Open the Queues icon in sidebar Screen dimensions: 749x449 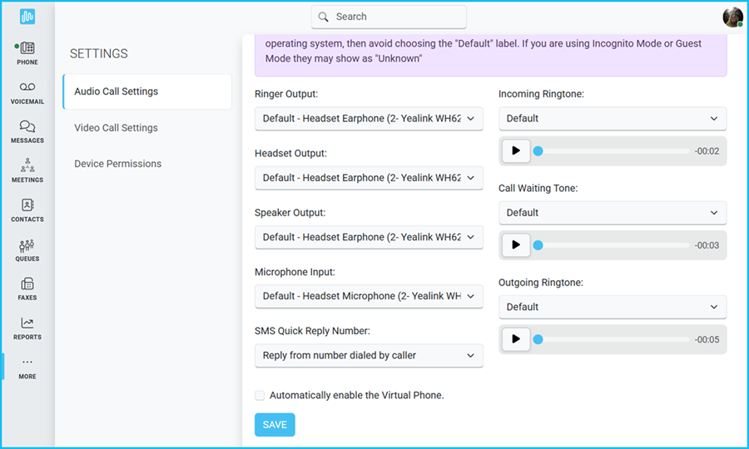coord(27,244)
